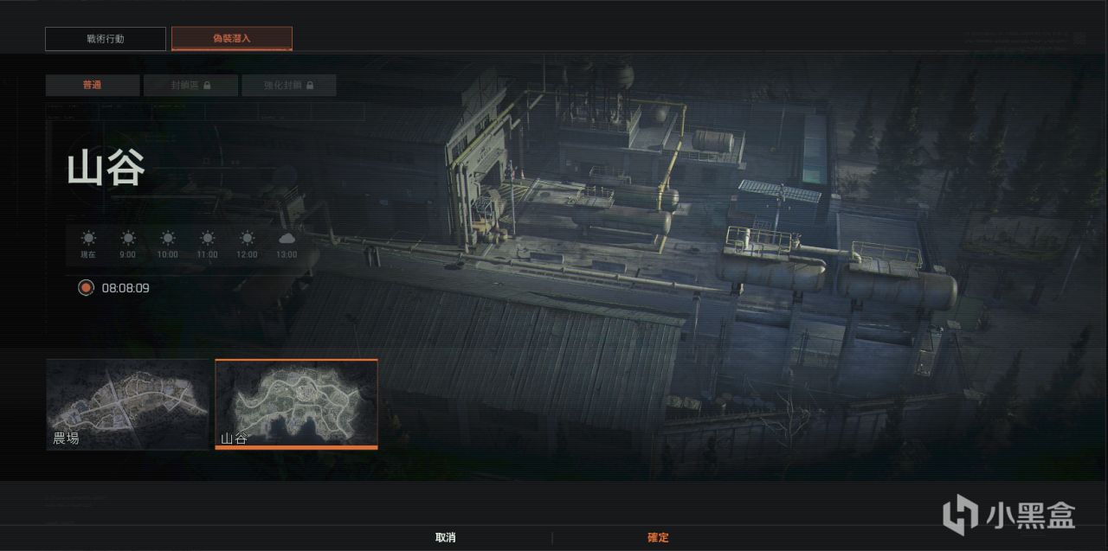The width and height of the screenshot is (1108, 551).
Task: Click the sun weather icon for 9:00
Action: coord(128,238)
